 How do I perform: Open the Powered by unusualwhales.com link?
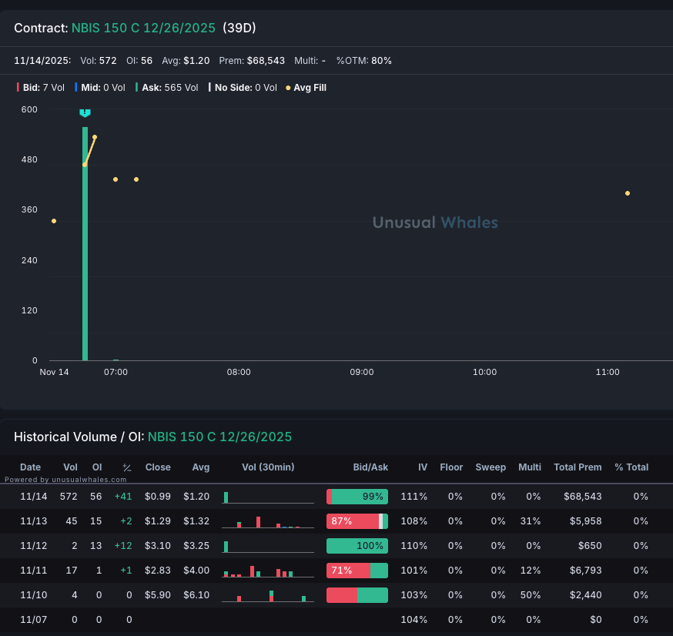tap(65, 480)
